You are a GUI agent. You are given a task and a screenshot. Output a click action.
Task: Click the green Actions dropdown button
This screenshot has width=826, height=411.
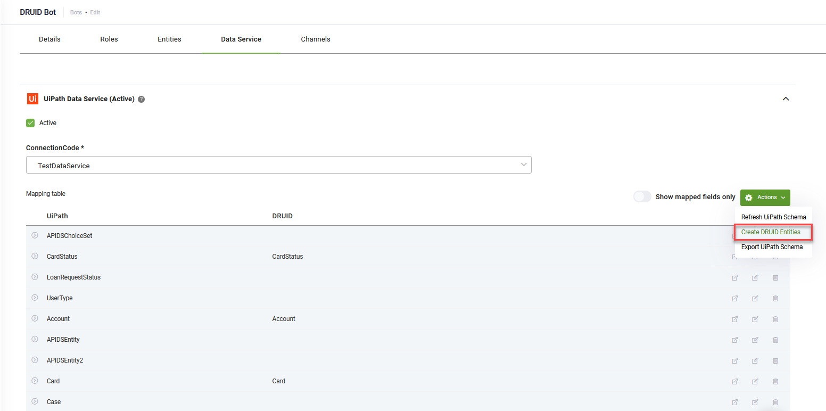tap(765, 198)
